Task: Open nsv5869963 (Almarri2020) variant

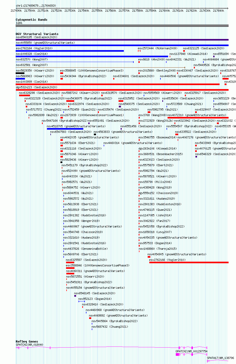Action: (20, 79)
